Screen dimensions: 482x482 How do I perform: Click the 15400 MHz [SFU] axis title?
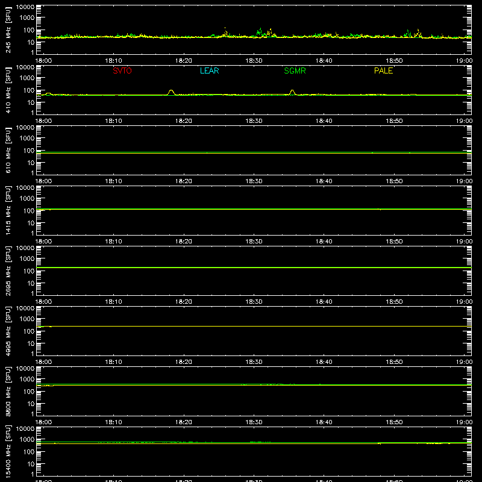8,451
